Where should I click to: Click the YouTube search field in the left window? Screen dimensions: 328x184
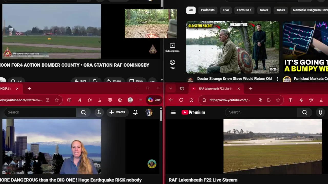point(40,112)
